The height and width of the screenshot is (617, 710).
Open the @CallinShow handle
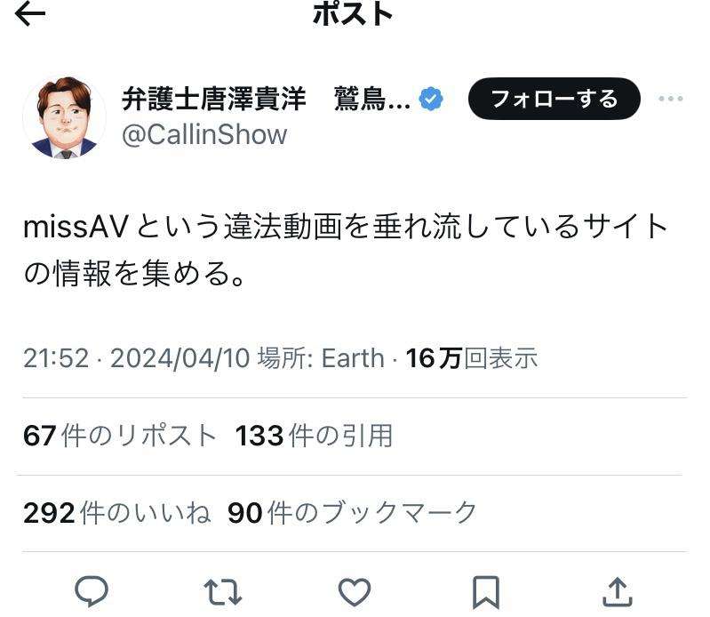coord(203,135)
